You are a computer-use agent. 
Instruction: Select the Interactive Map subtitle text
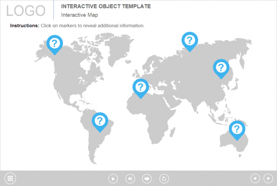tap(79, 15)
